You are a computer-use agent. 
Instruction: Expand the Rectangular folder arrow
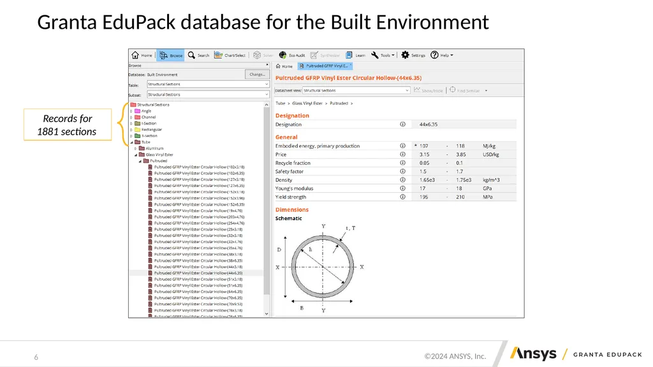point(131,130)
